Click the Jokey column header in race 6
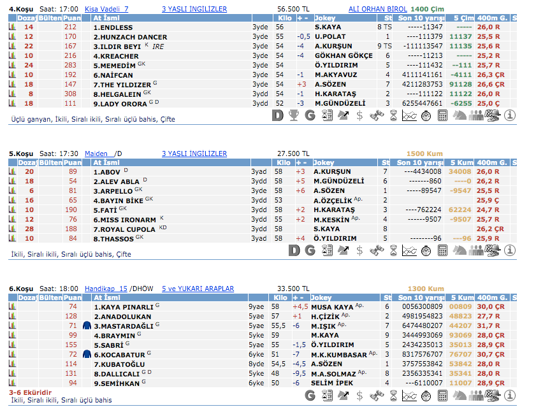This screenshot has width=543, height=414. pyautogui.click(x=322, y=297)
